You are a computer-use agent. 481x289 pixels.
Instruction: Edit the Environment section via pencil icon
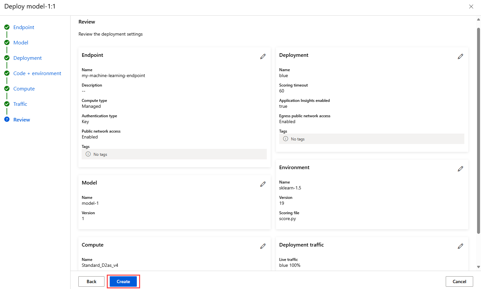coord(460,169)
